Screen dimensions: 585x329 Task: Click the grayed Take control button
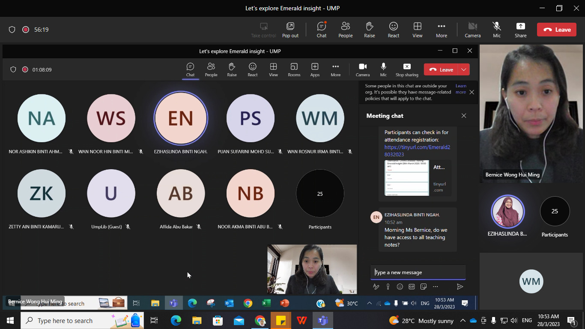pyautogui.click(x=263, y=30)
